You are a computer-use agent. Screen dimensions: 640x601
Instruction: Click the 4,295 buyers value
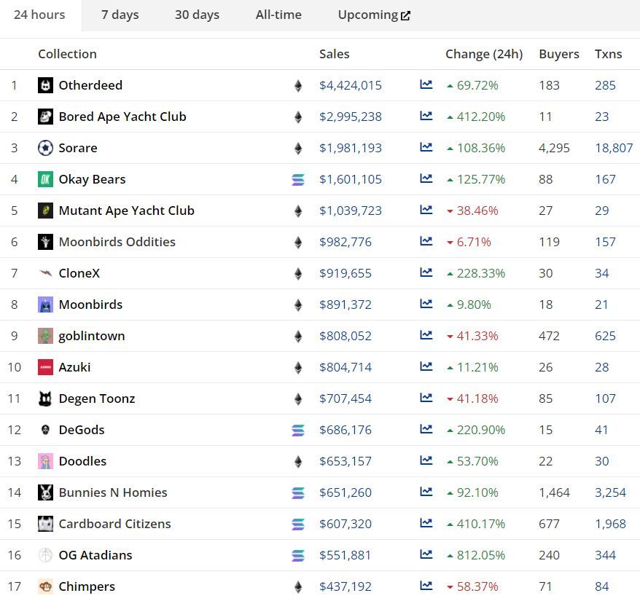coord(554,148)
